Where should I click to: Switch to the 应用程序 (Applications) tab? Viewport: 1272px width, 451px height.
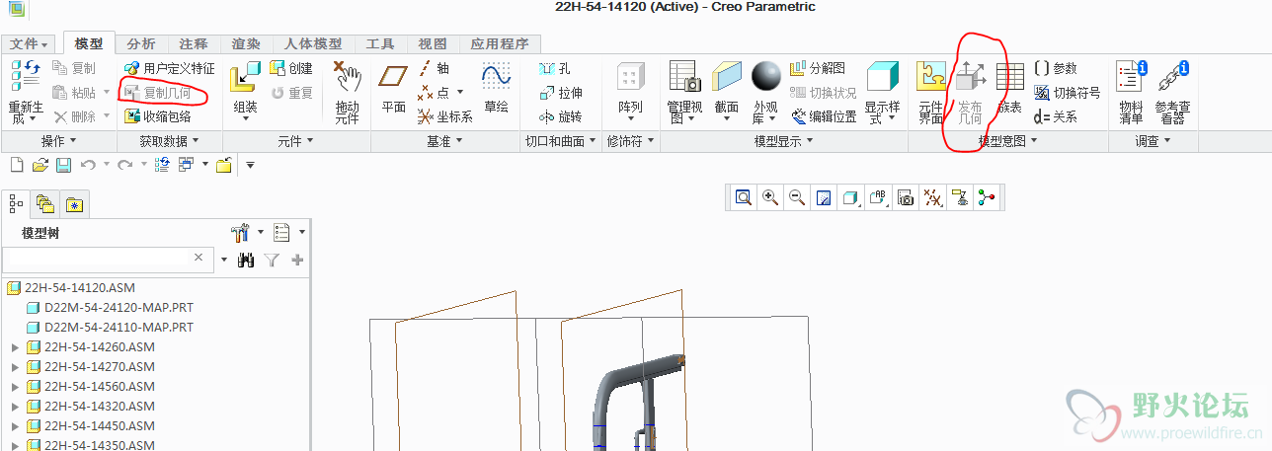499,44
